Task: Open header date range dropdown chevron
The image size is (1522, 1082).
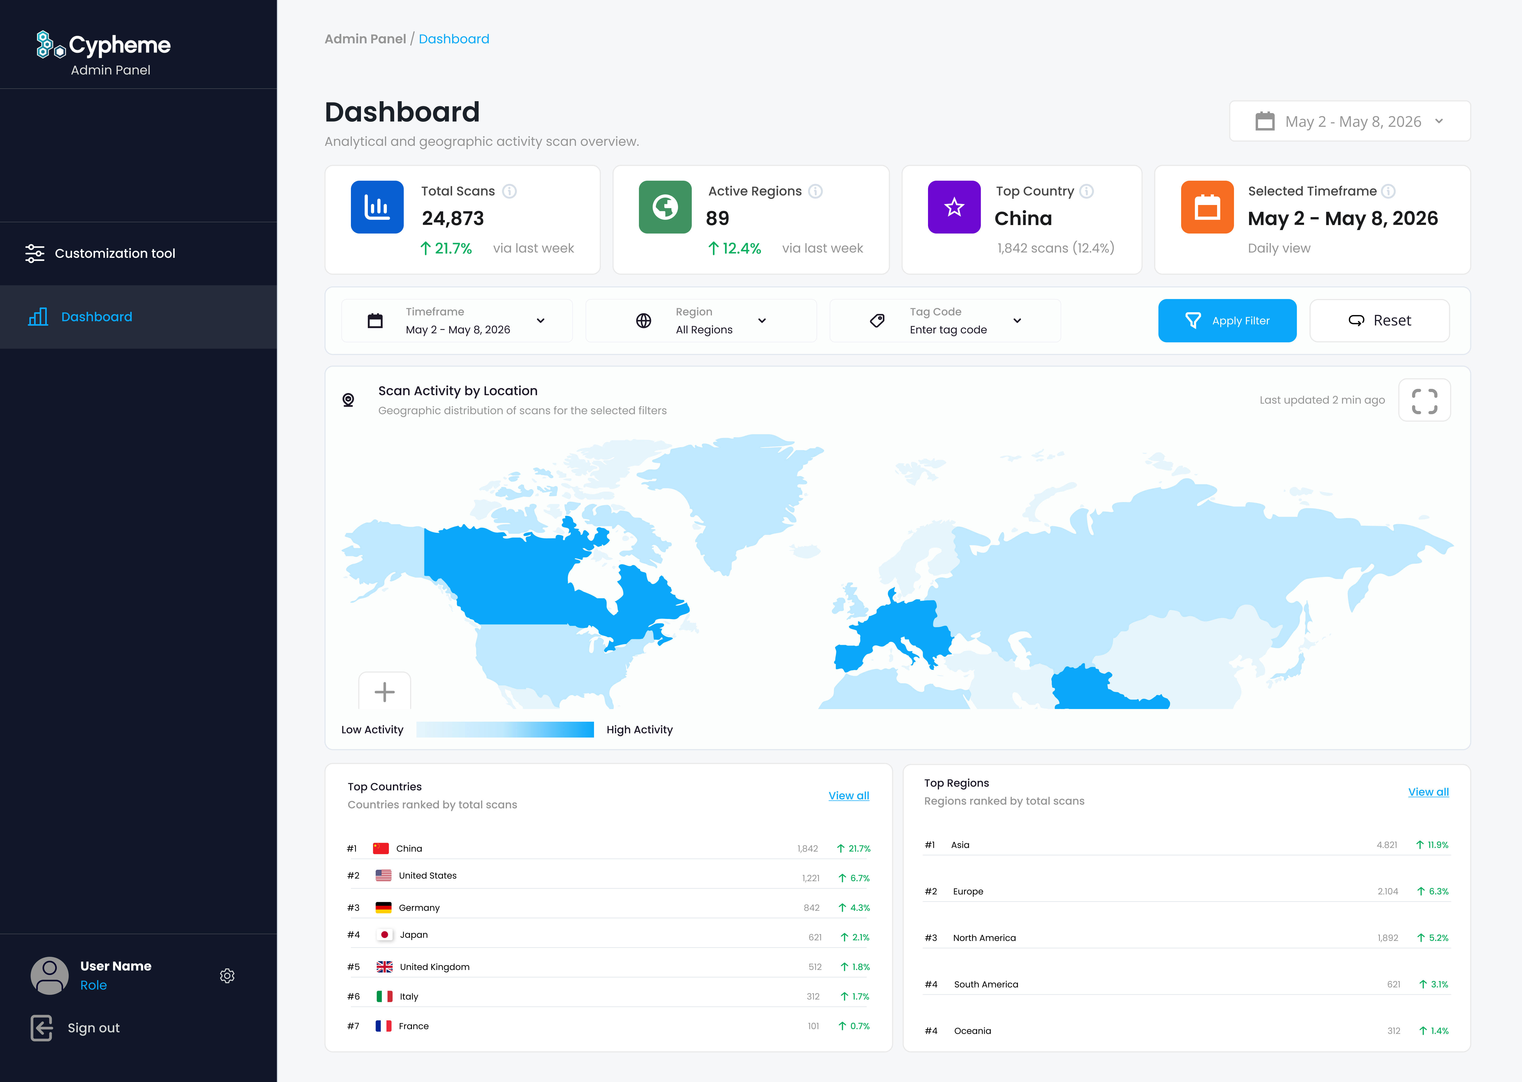Action: coord(1439,121)
